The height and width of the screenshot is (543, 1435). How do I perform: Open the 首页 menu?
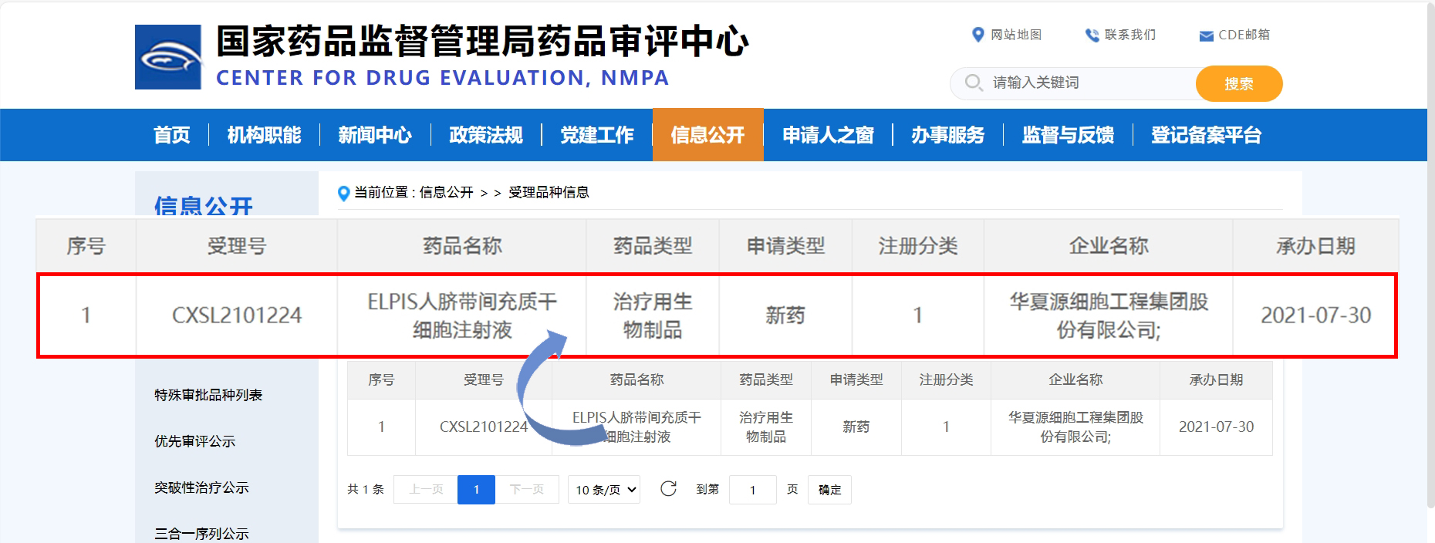[171, 135]
